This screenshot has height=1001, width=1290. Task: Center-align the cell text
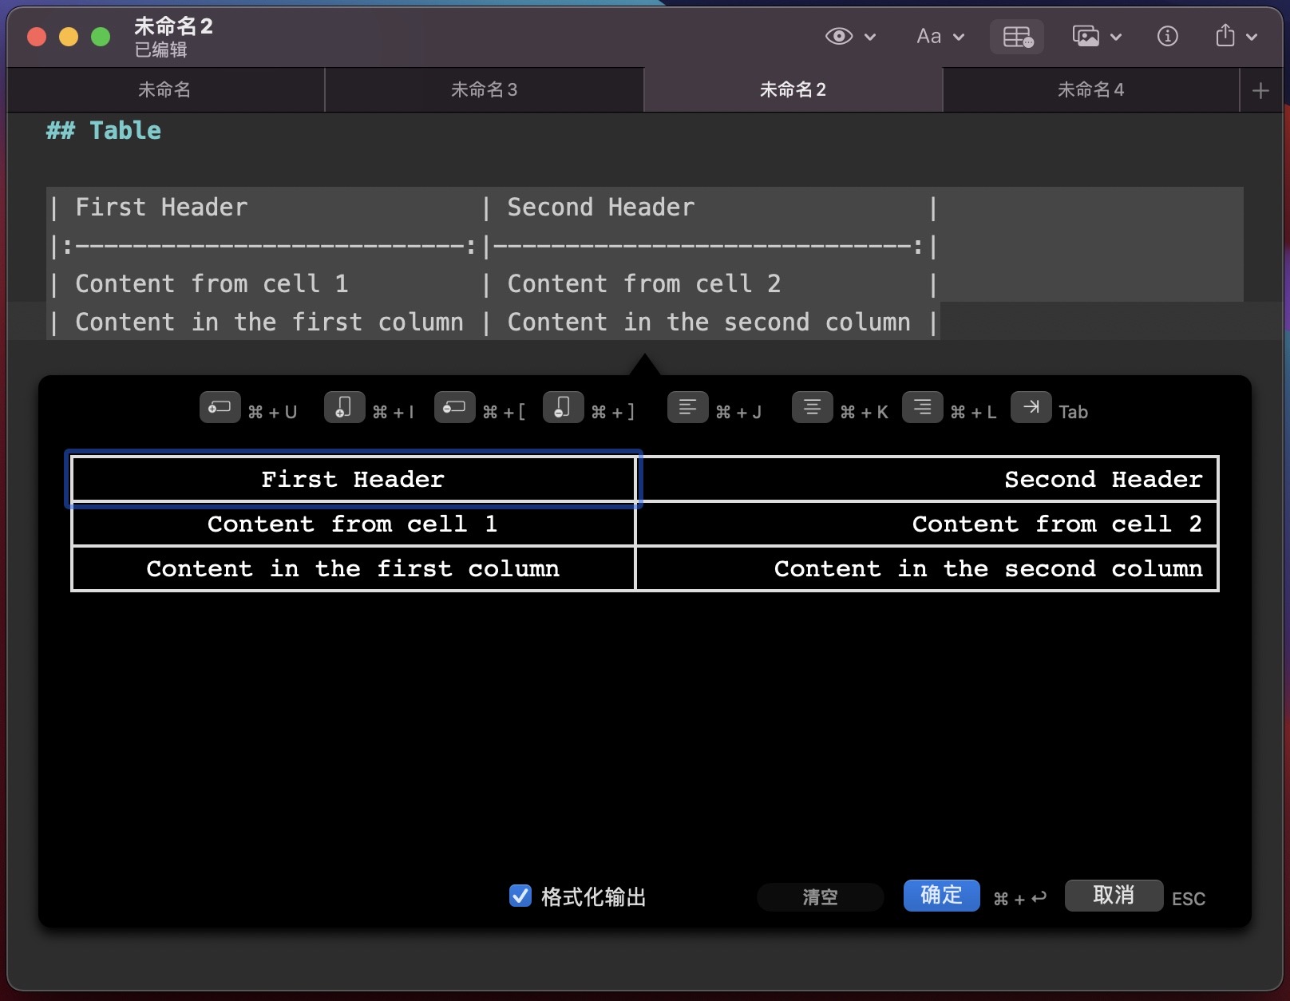(812, 407)
